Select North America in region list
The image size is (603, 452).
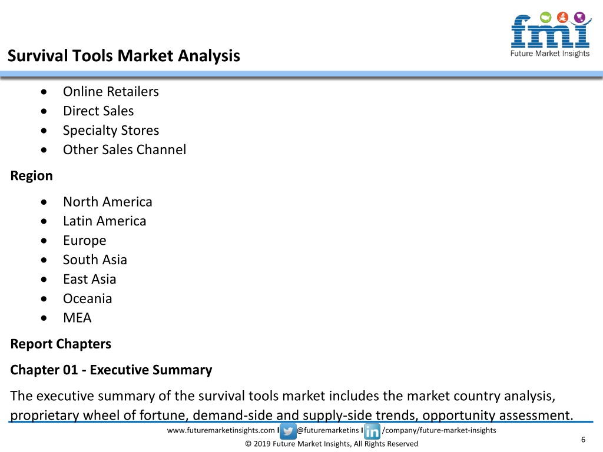coord(108,202)
